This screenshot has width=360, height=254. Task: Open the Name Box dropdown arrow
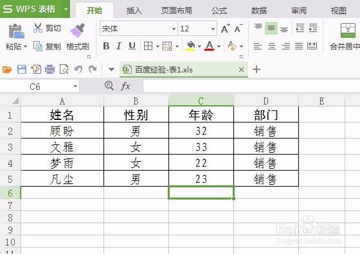point(75,87)
